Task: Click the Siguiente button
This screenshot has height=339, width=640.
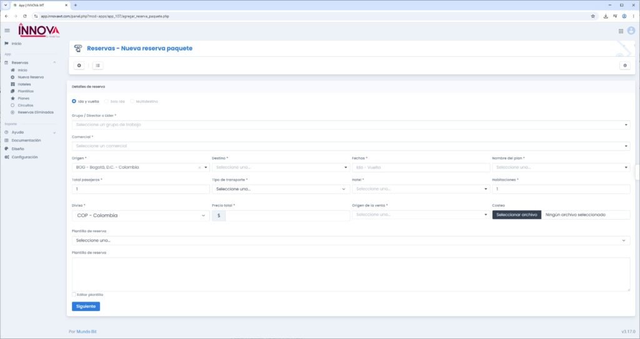Action: (86, 307)
